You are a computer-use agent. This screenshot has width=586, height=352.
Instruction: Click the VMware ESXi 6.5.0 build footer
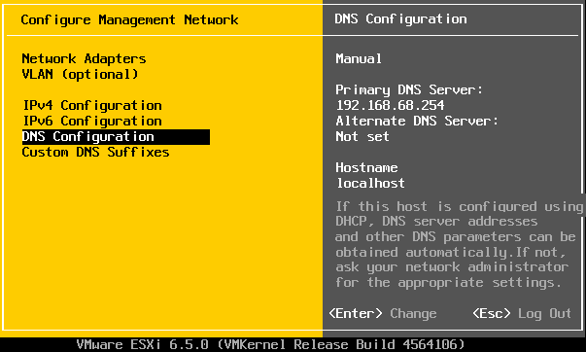(270, 344)
